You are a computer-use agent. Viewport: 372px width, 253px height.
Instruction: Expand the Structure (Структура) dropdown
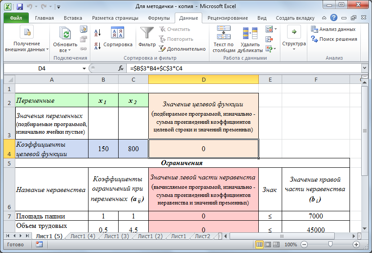(294, 44)
